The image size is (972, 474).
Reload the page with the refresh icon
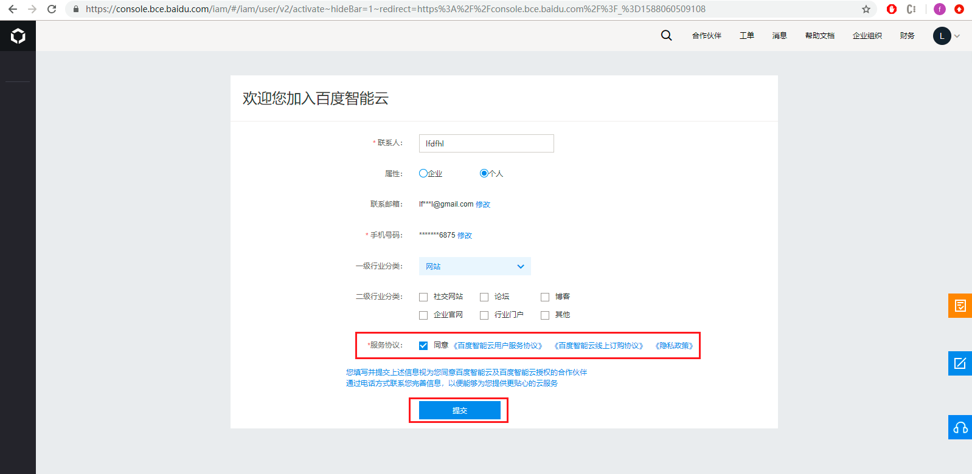(x=52, y=9)
